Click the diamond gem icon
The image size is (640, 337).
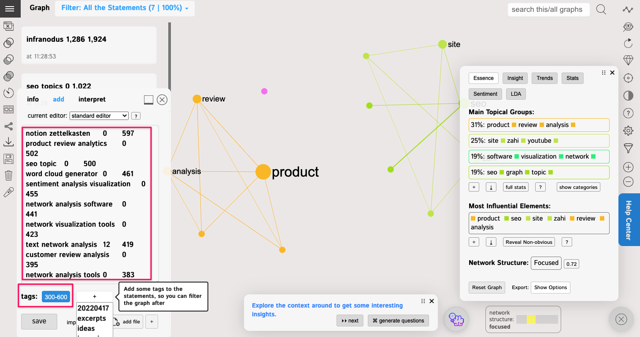(x=628, y=60)
